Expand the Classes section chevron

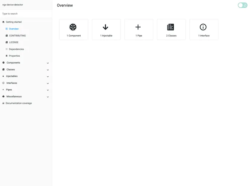coord(48,70)
